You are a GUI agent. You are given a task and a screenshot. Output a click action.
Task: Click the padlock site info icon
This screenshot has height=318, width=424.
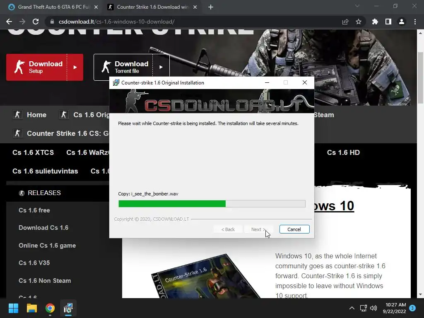(52, 22)
